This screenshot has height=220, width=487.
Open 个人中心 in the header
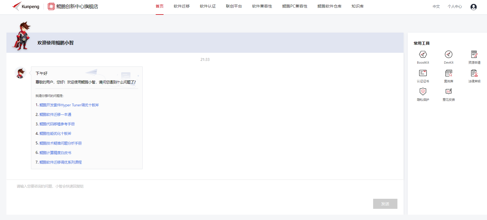point(455,7)
